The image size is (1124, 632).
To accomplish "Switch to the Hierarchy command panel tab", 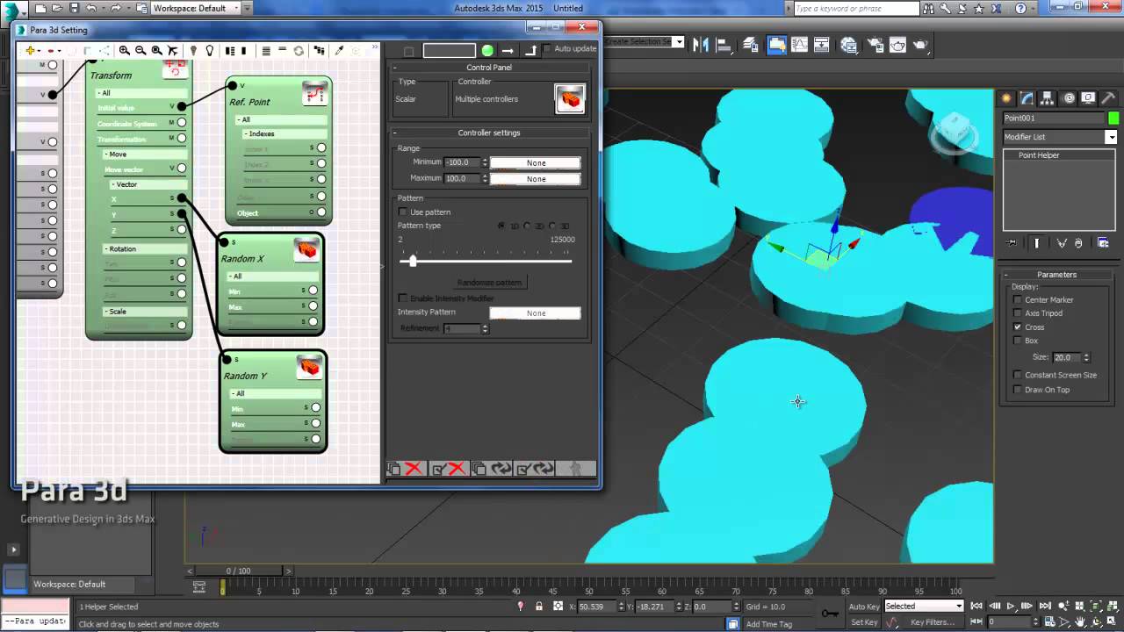I will click(1048, 98).
